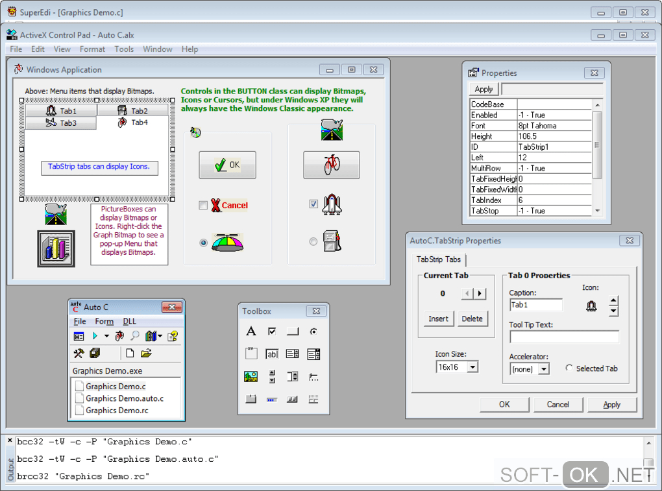This screenshot has width=662, height=491.
Task: Open the Format menu in ActiveX Control Pad
Action: (92, 49)
